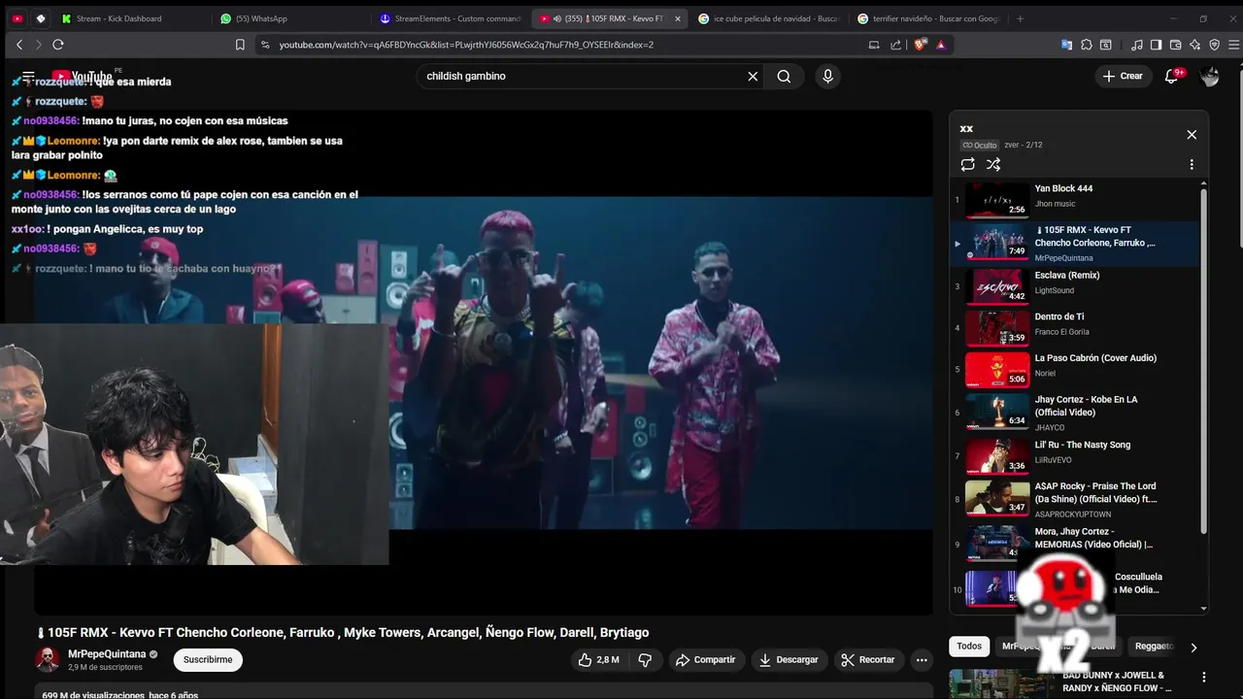1243x699 pixels.
Task: Open Leo AI sparkle icon
Action: click(x=1194, y=45)
